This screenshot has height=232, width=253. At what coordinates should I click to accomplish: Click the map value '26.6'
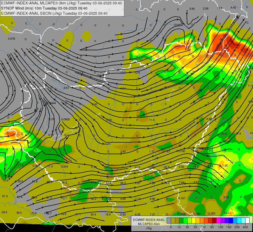[4, 212]
